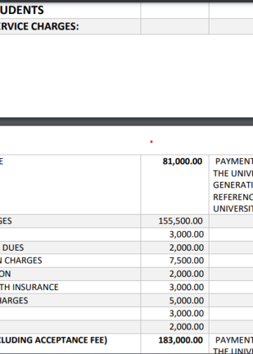Select 'CLUDING ACCEPTANCE FEE)' bold label
The height and width of the screenshot is (354, 253).
coord(53,340)
